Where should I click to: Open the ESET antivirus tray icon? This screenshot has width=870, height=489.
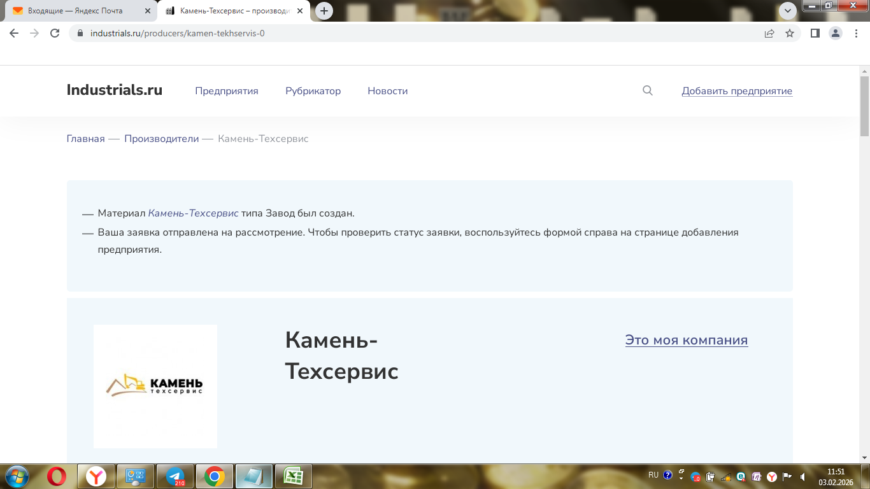(741, 476)
